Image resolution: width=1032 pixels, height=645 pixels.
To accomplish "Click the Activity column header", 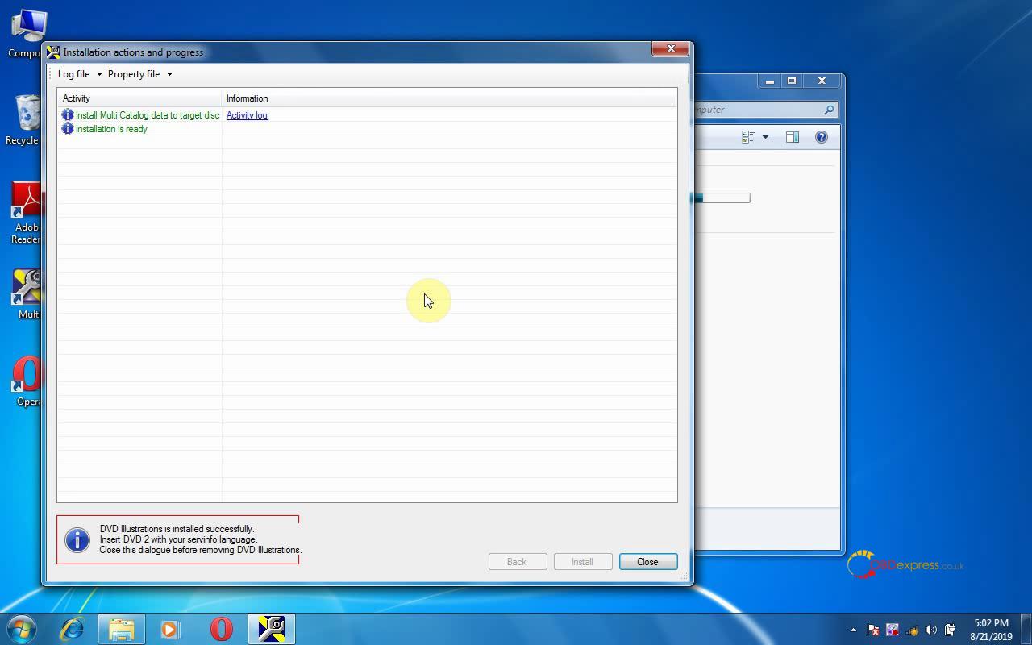I will pos(139,98).
